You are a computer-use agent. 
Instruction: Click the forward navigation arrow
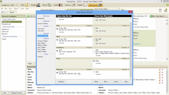click(5, 12)
